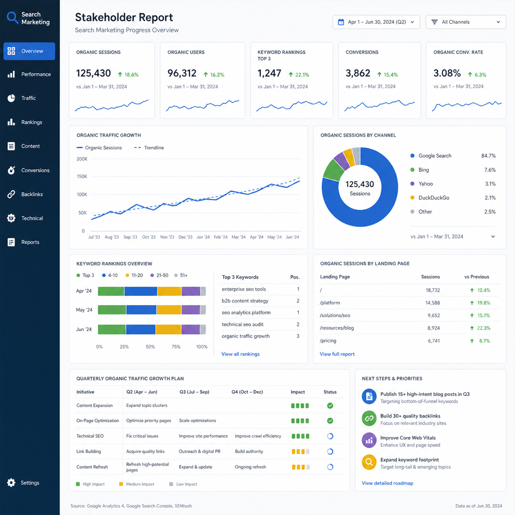Click Content Expansion completed status checkmark

pos(330,406)
